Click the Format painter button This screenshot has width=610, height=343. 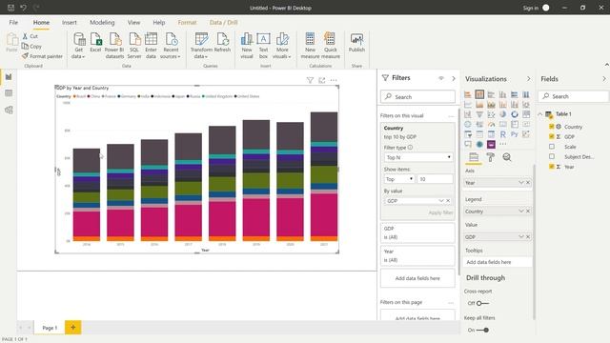click(42, 56)
